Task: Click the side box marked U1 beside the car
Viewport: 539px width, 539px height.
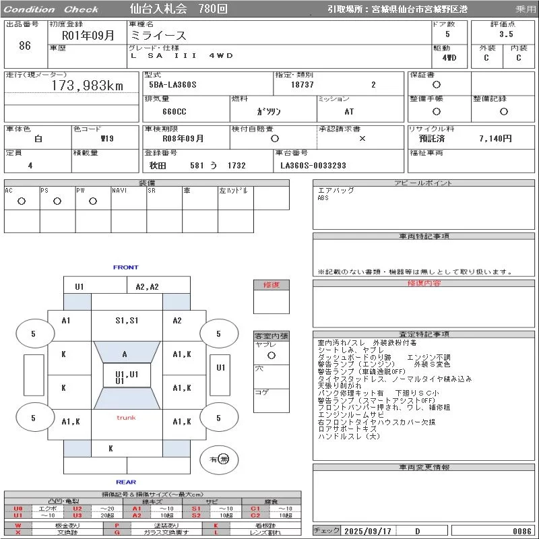Action: click(x=220, y=368)
